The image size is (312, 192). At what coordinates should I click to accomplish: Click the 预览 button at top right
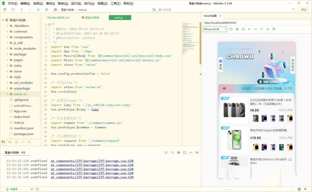pyautogui.click(x=304, y=10)
